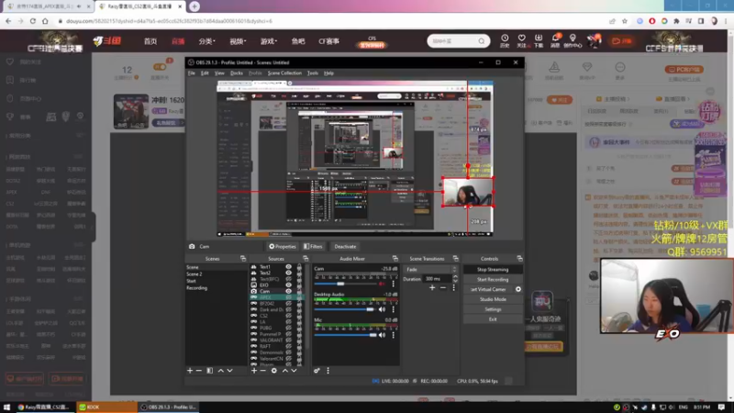Open source properties gear icon
The width and height of the screenshot is (734, 413).
pos(273,371)
